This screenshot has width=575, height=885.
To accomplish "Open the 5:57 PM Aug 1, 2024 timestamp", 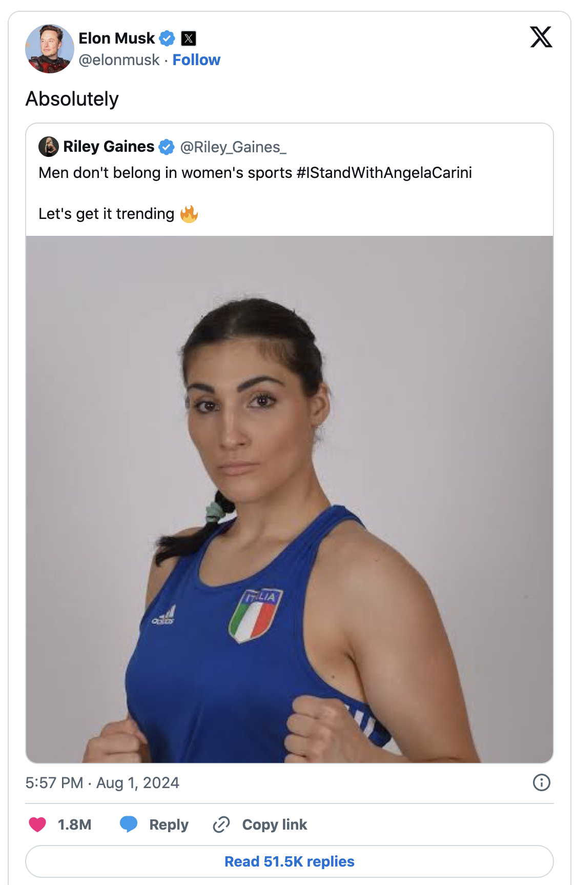I will pos(102,783).
